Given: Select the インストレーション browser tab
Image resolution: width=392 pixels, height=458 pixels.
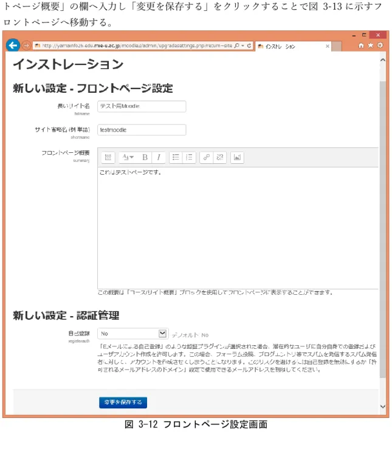Looking at the screenshot, I should [294, 46].
